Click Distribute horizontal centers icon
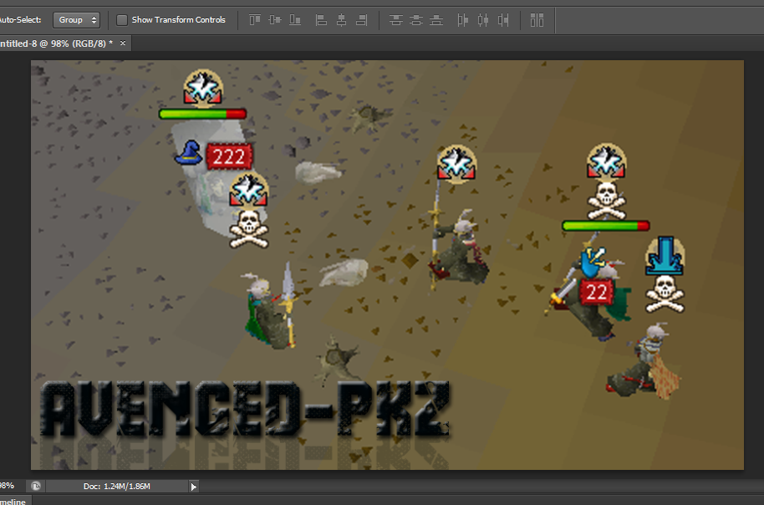 [483, 20]
